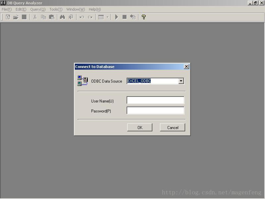Click the Replace toolbar icon
The width and height of the screenshot is (265, 199).
click(71, 17)
